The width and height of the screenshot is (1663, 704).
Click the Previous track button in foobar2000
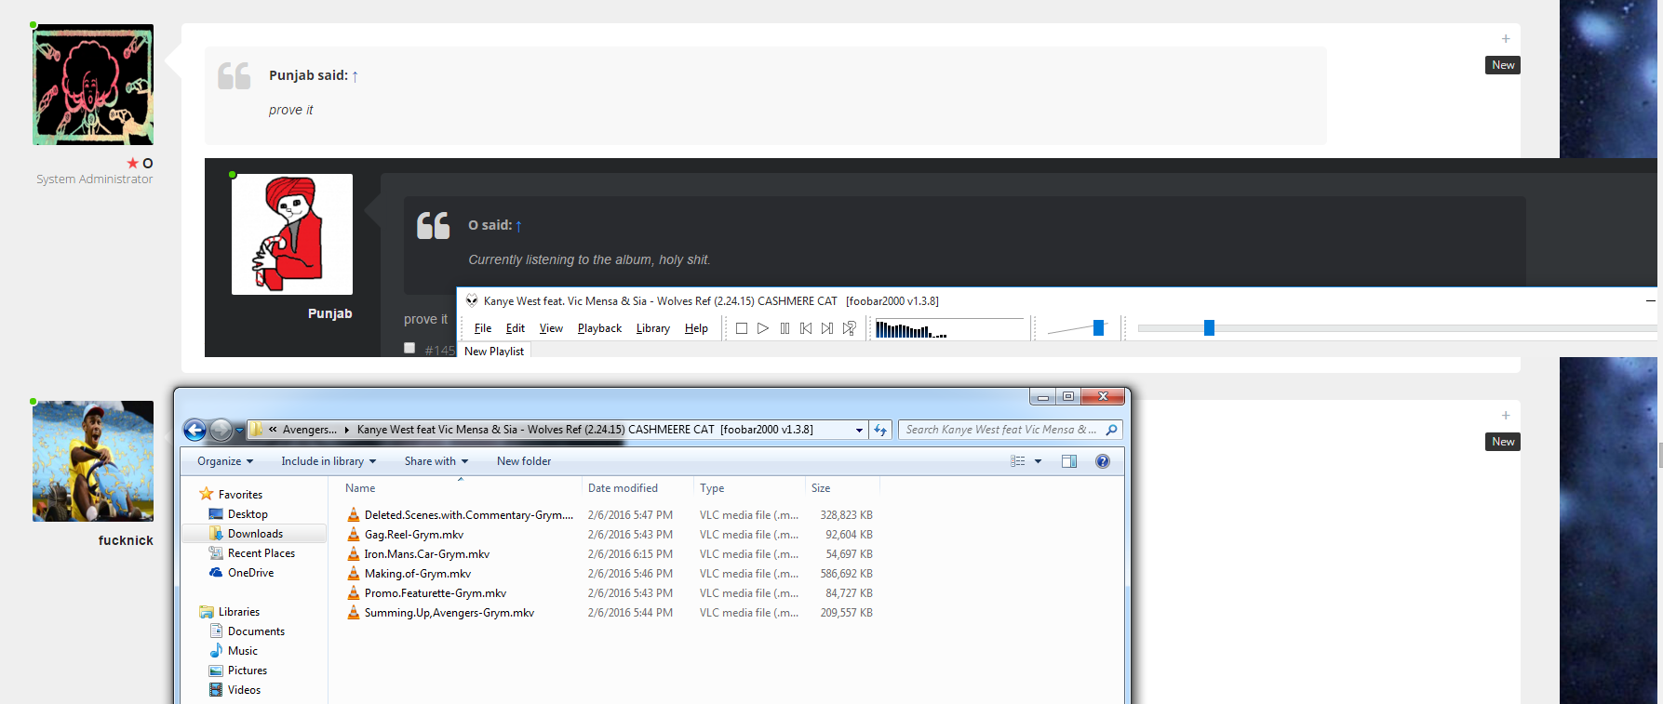coord(806,328)
